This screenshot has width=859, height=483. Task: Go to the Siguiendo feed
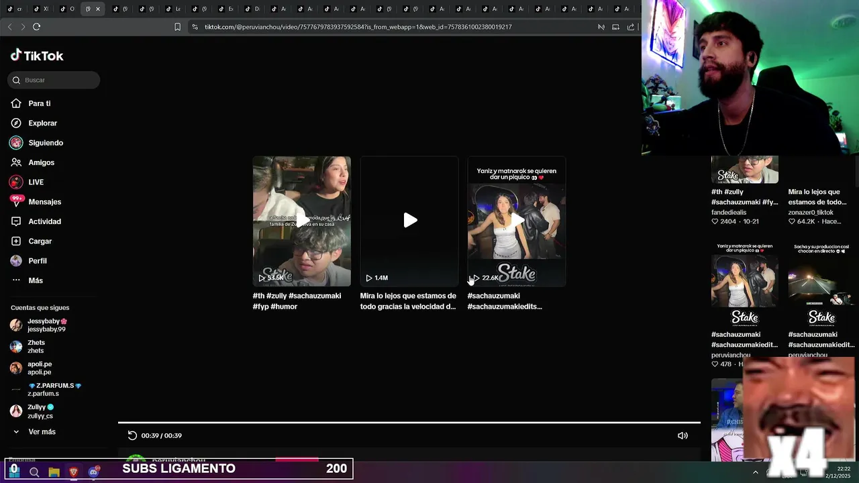point(46,143)
